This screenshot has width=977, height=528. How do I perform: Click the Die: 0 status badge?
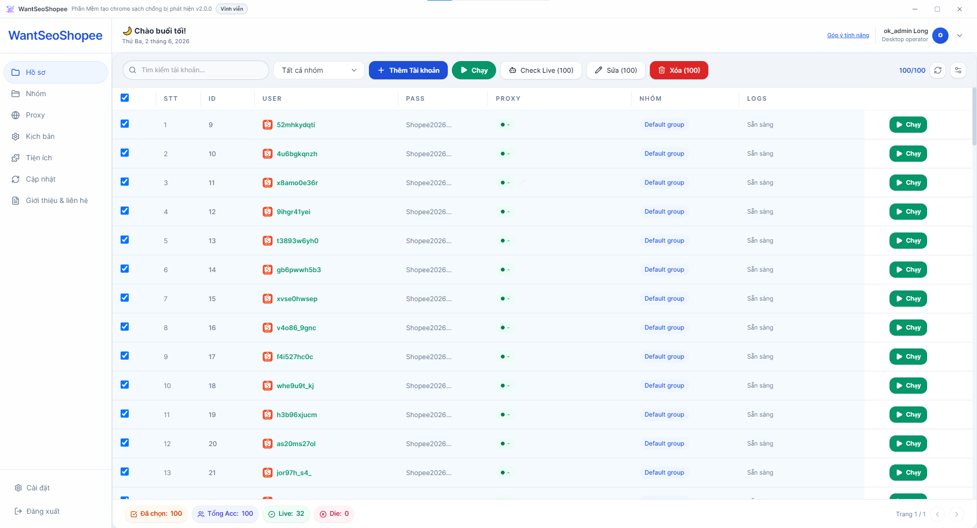pos(334,514)
